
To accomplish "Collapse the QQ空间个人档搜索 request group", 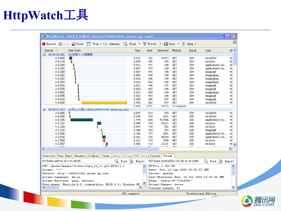I will (44, 55).
